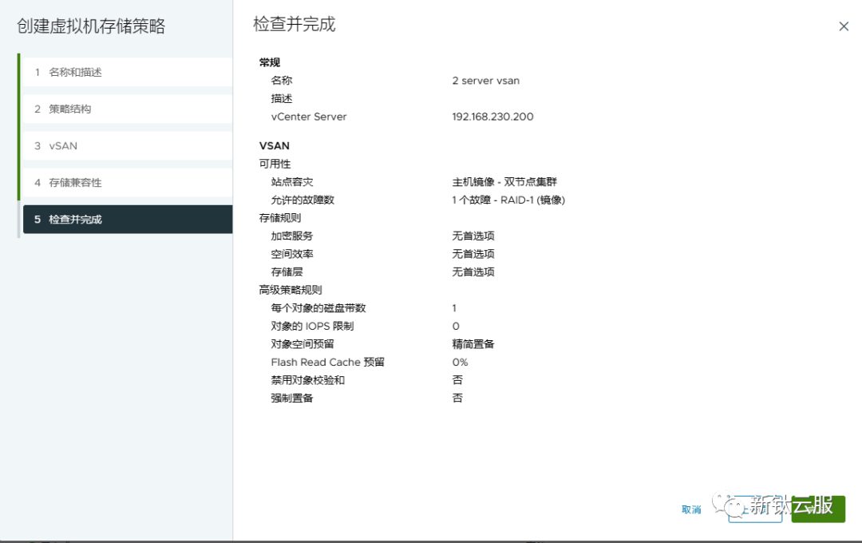Select step 2 策略结构 in sidebar
Viewport: 862px width, 543px height.
point(77,109)
